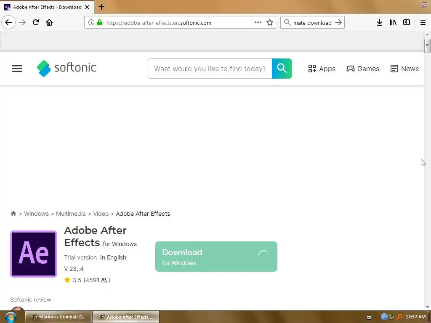Click the V 23,.4 version text
This screenshot has height=323, width=431.
click(x=74, y=269)
